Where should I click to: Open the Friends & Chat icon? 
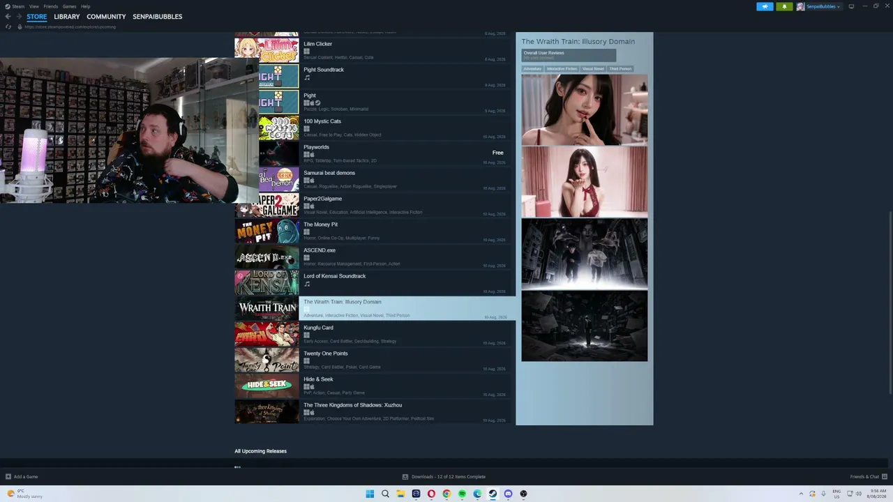pos(885,477)
